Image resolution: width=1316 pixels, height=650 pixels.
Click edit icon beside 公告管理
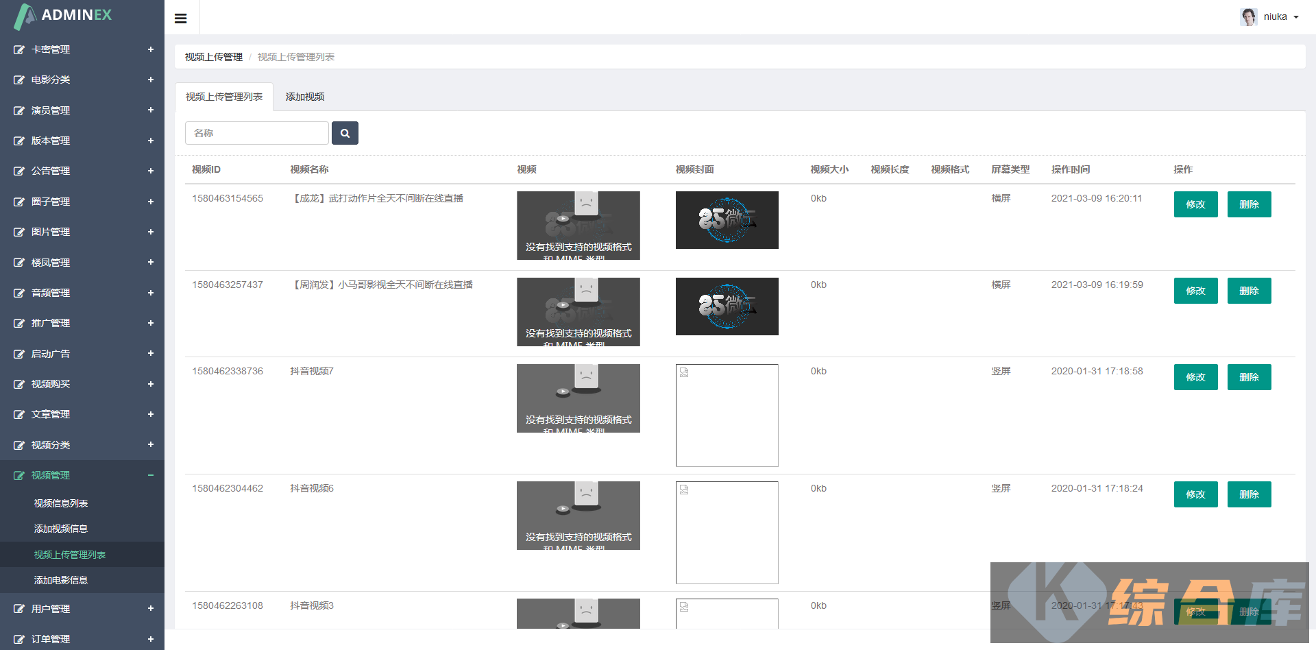click(x=19, y=171)
